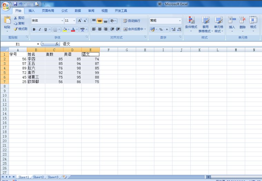Screen dimensions: 262x181
Task: Toggle center horizontal alignment
Action: tap(100, 29)
